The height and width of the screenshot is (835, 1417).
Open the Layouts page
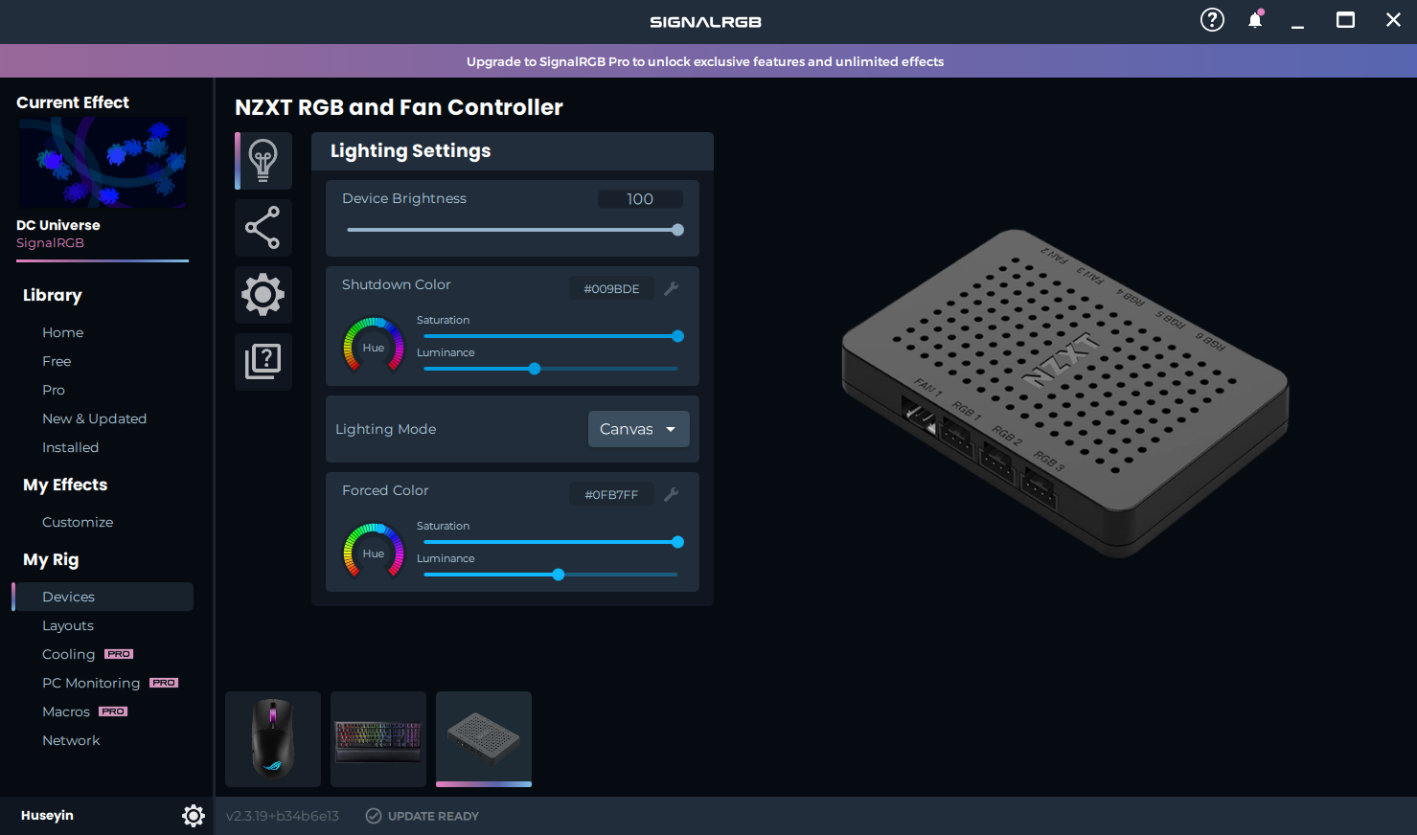[x=68, y=625]
